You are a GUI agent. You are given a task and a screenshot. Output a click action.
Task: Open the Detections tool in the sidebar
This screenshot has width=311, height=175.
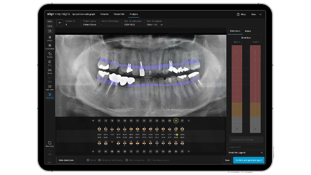pyautogui.click(x=49, y=46)
